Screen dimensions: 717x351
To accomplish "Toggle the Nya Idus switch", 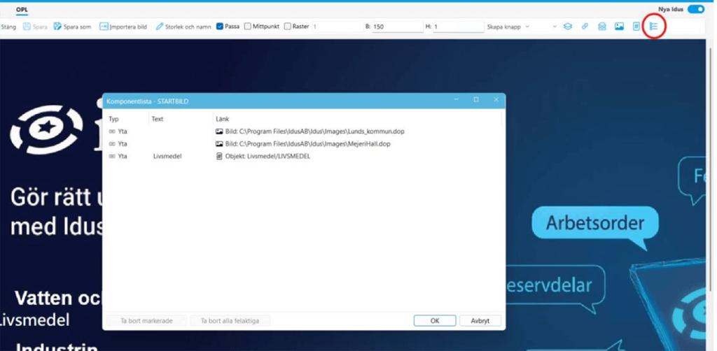I will point(695,9).
